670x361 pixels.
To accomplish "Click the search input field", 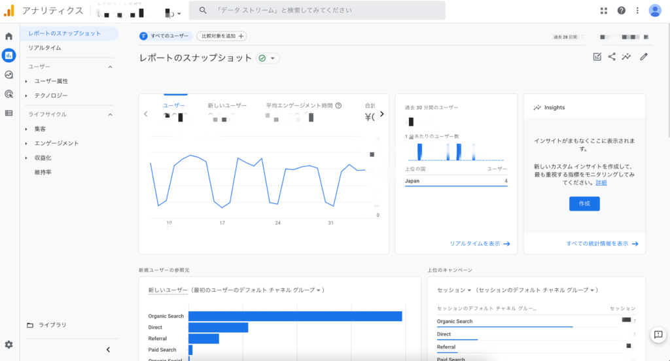I will click(317, 10).
